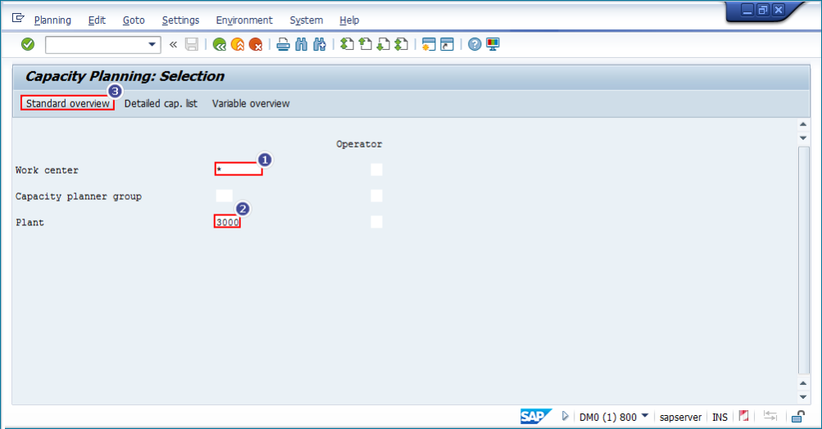Click the green Back arrow icon
Screen dimensions: 822x429
[220, 44]
